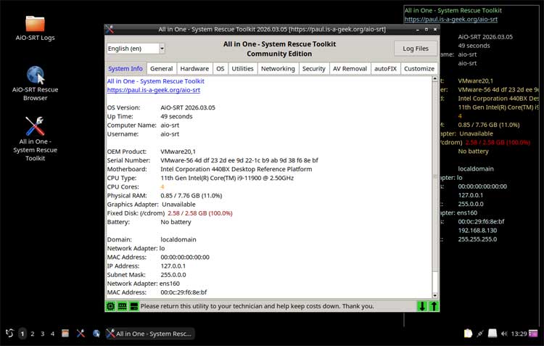
Task: Open the Utilities tab
Action: [x=242, y=69]
